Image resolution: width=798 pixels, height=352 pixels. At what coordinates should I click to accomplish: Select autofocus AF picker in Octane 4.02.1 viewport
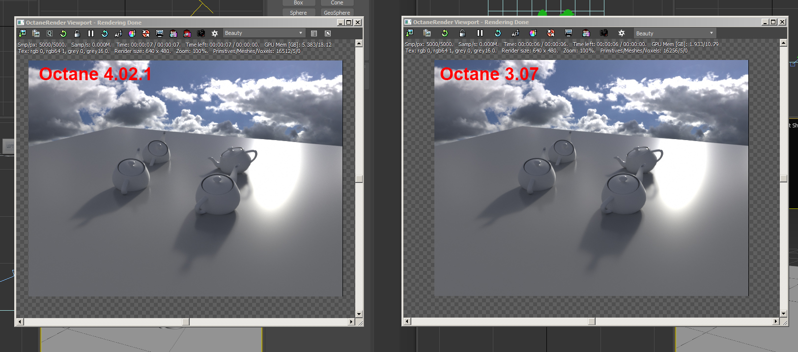[x=118, y=33]
